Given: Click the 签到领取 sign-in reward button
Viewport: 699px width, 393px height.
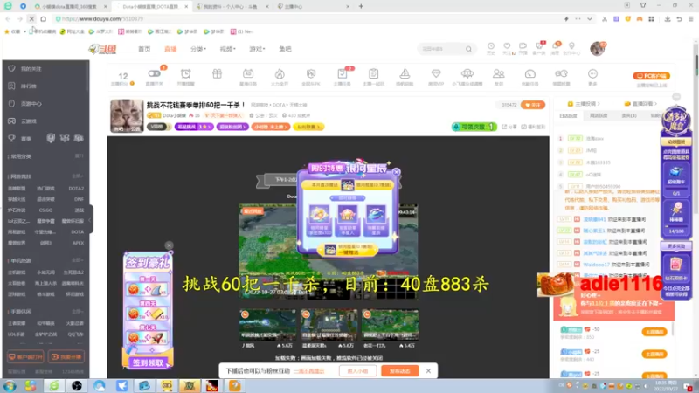Looking at the screenshot, I should click(148, 362).
